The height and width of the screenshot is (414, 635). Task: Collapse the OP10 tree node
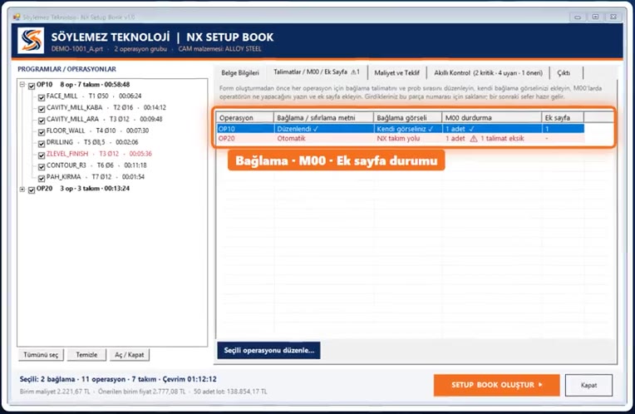(22, 85)
